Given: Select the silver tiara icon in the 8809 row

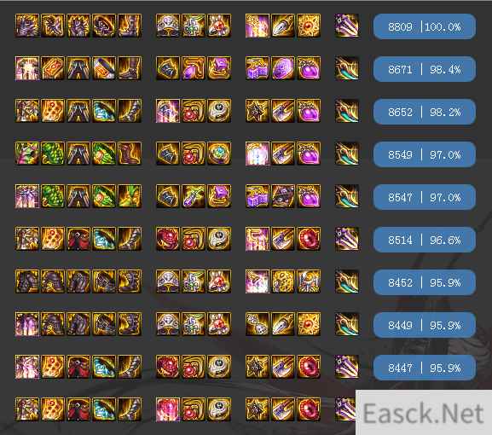Looking at the screenshot, I should [168, 26].
